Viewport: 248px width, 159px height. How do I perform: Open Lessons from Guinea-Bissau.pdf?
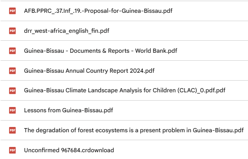point(68,110)
